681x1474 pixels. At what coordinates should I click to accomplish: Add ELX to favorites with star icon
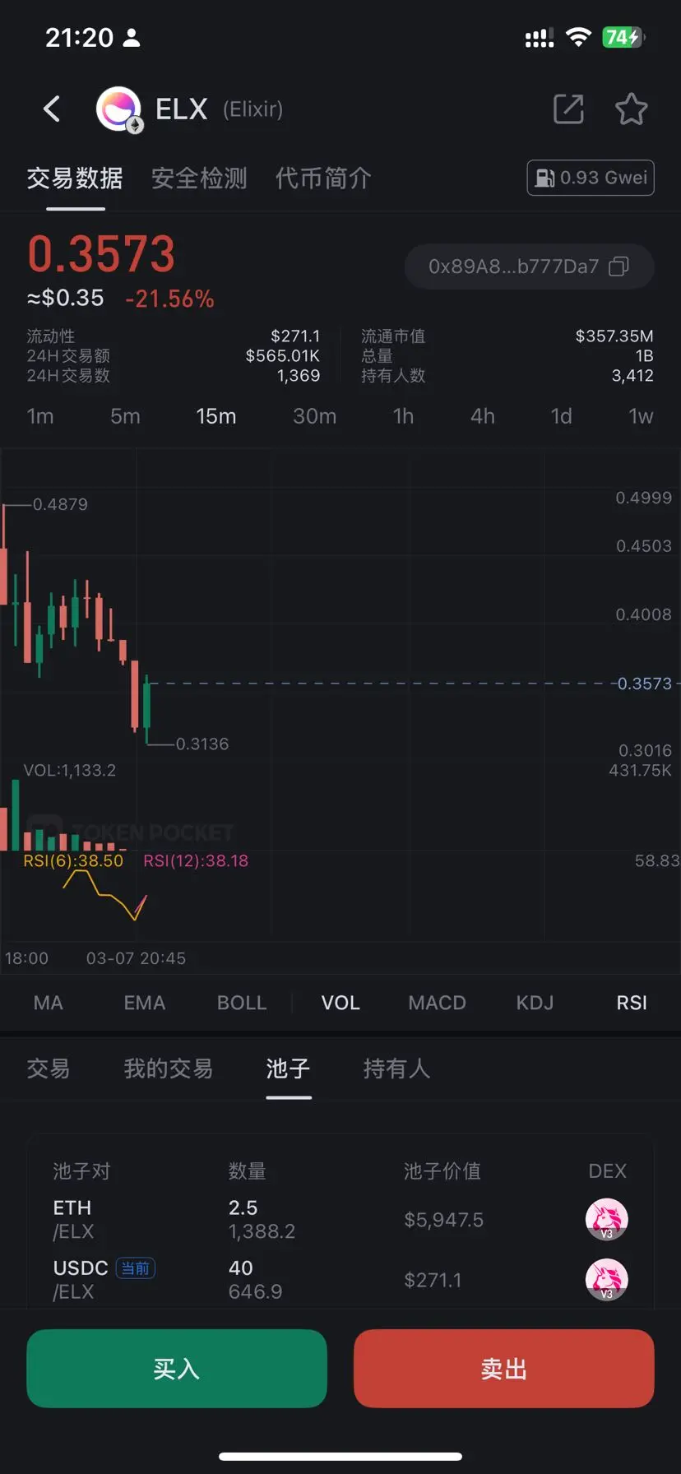632,109
